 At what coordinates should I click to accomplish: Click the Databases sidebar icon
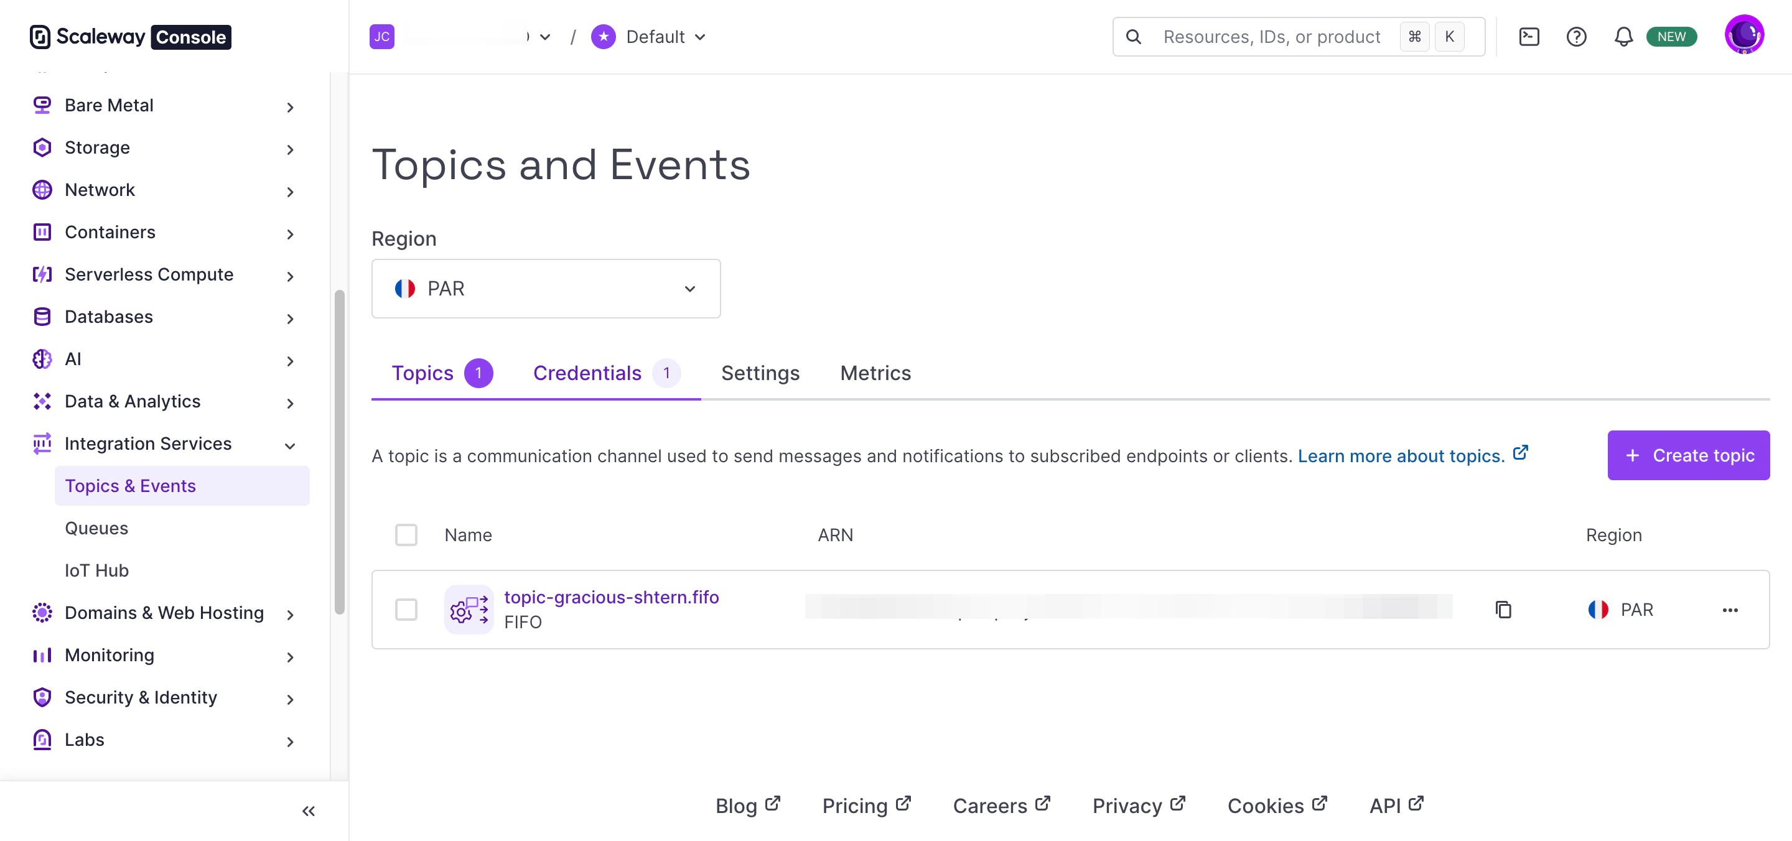[x=42, y=317]
